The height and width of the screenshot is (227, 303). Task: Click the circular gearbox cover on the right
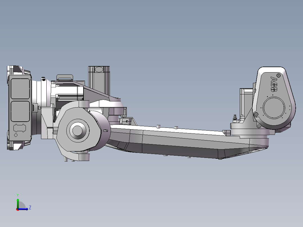tap(273, 108)
